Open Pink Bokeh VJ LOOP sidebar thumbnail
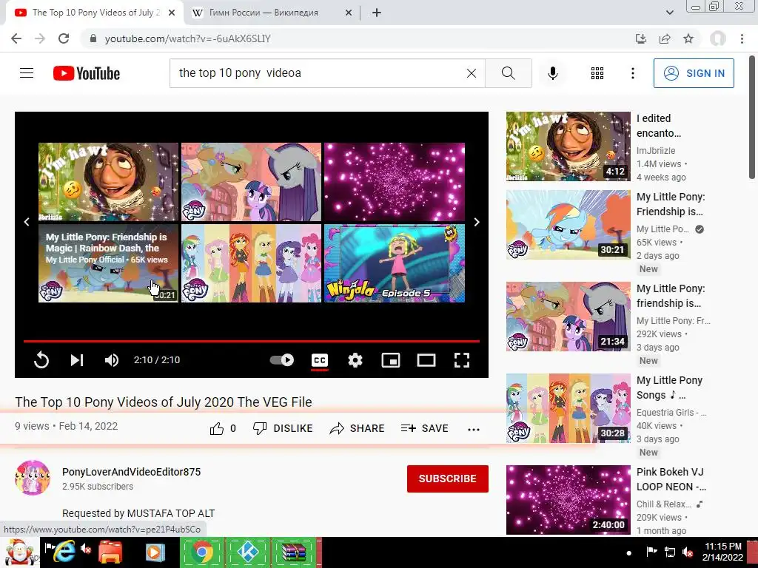This screenshot has height=568, width=758. pos(568,500)
